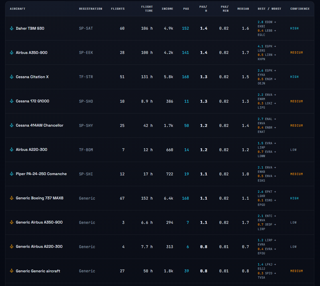The height and width of the screenshot is (286, 320).
Task: Select the SP-SAT registration cell
Action: 86,29
